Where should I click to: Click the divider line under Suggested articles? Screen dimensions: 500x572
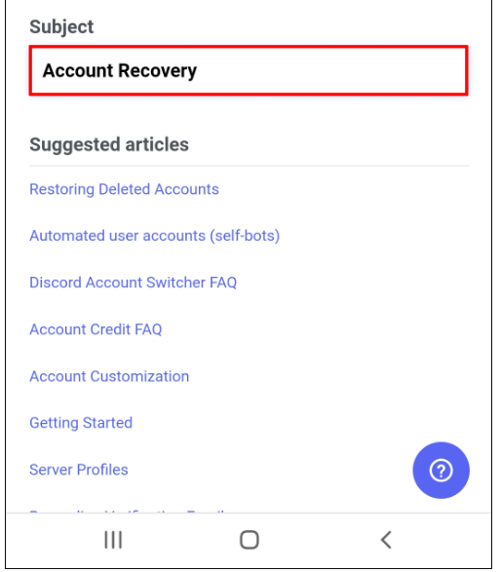tap(249, 166)
